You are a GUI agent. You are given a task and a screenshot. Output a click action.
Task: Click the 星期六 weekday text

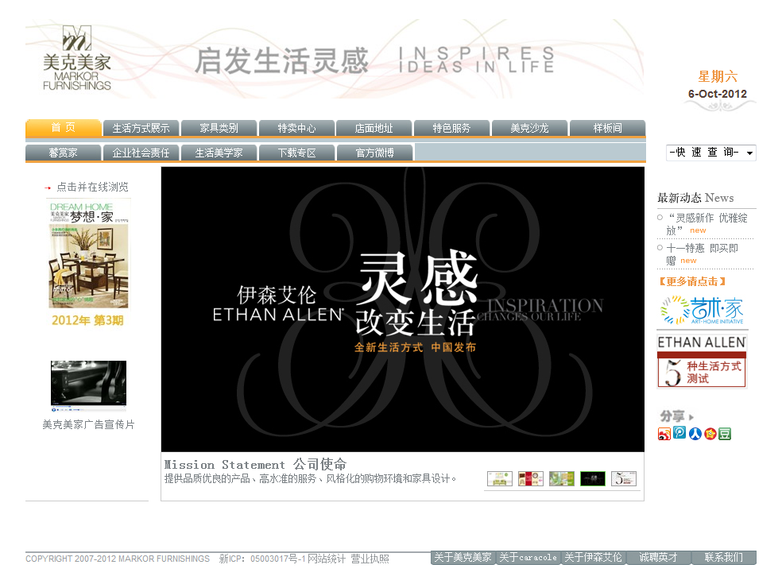pyautogui.click(x=717, y=77)
